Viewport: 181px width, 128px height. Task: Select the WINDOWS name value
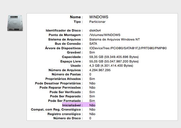click(99, 17)
